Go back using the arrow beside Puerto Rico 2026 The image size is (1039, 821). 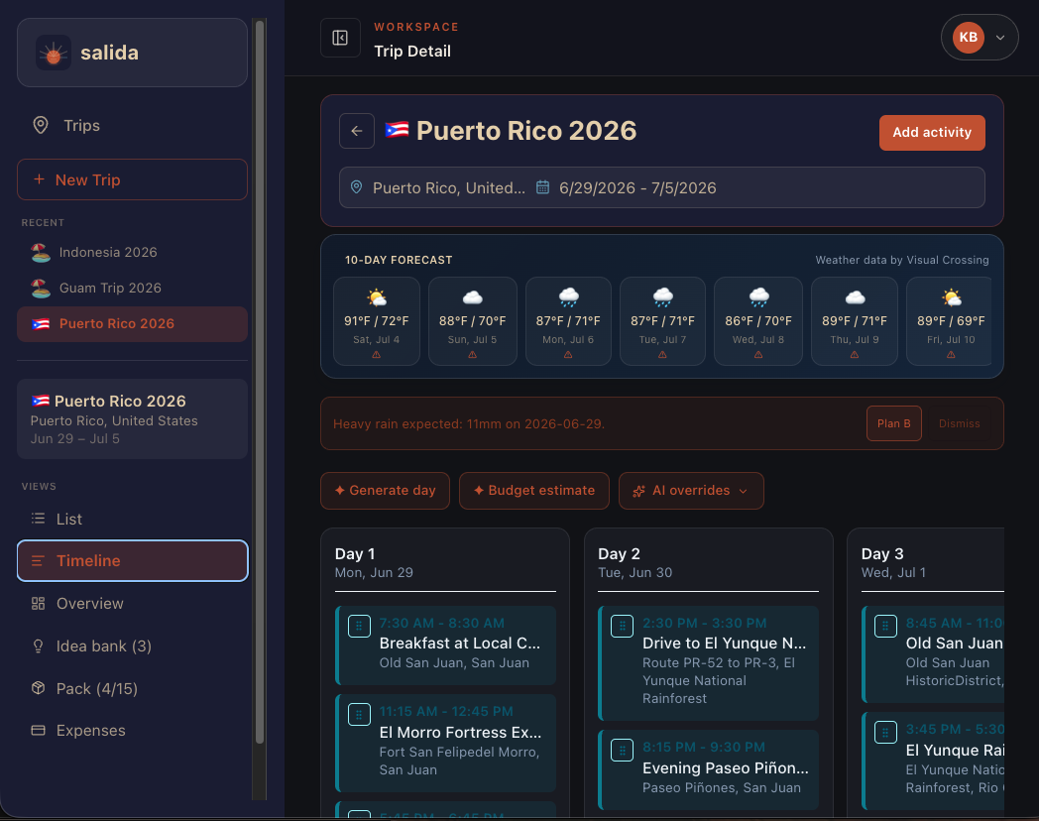coord(357,131)
